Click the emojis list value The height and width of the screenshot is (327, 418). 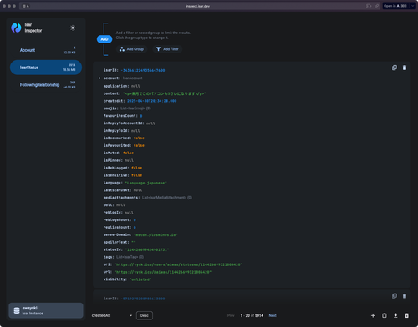pyautogui.click(x=135, y=108)
